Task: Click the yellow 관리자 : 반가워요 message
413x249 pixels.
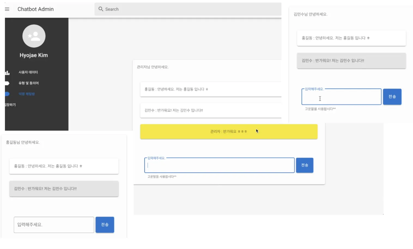Action: pos(229,132)
